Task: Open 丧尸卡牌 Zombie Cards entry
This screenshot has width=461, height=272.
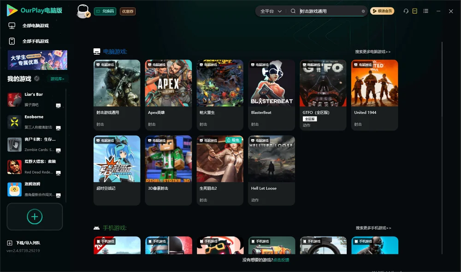Action: pos(35,144)
